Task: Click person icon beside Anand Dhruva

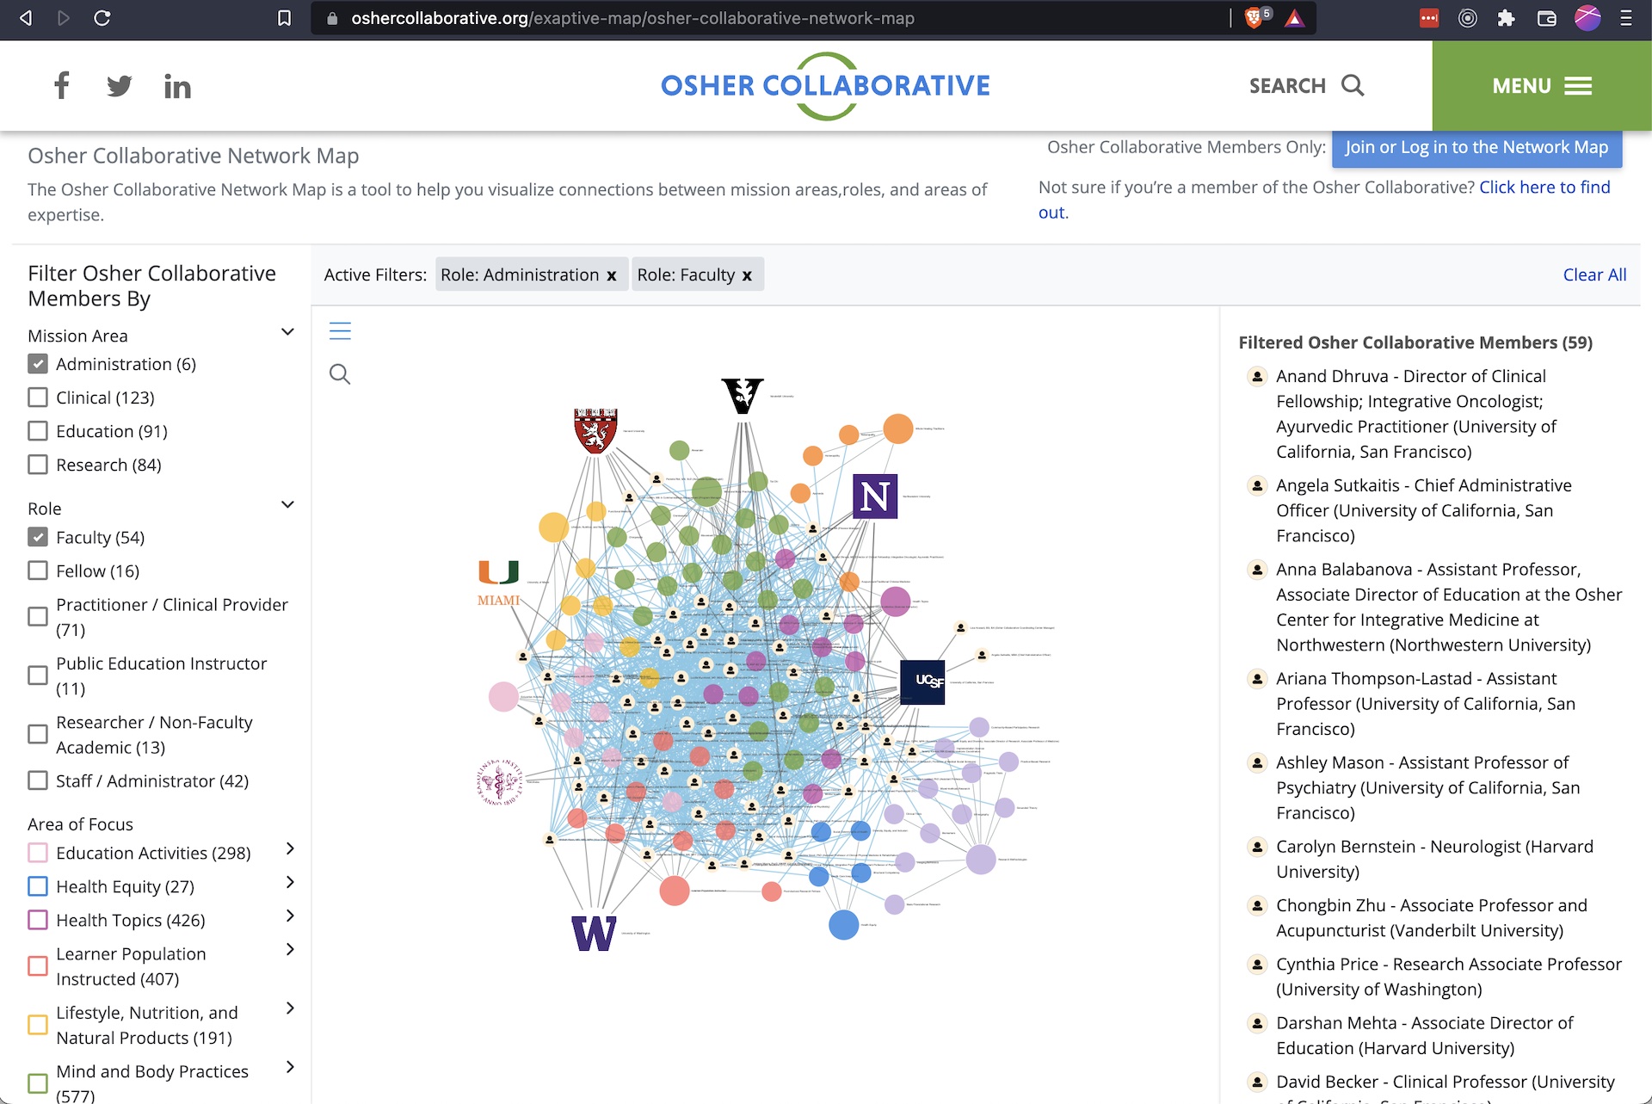Action: (1257, 376)
